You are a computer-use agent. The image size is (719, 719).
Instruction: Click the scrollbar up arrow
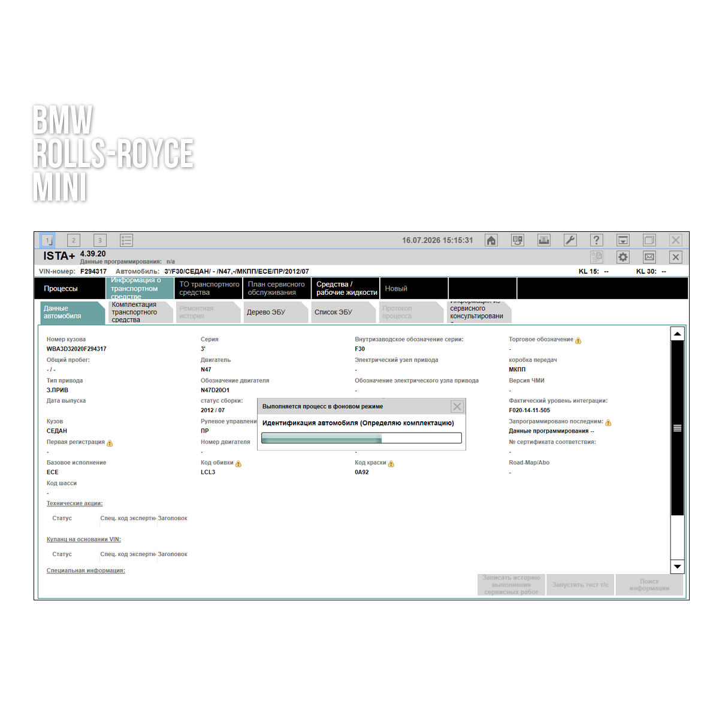pyautogui.click(x=677, y=334)
